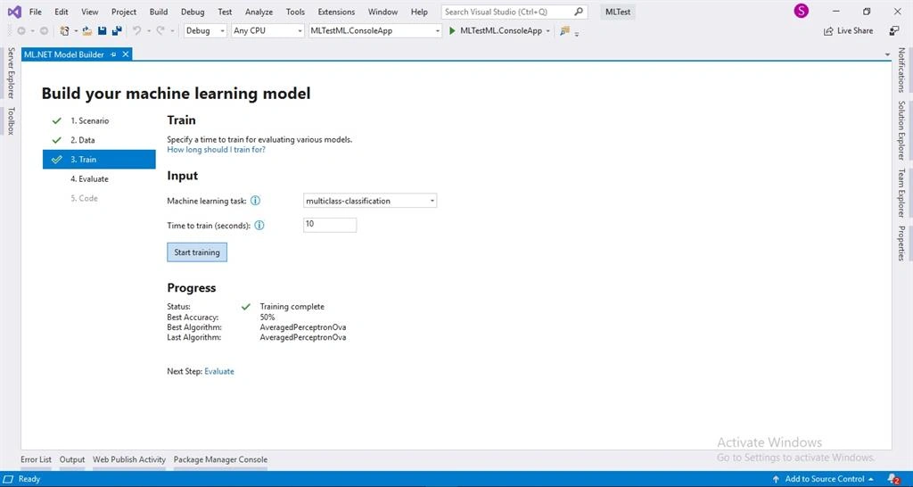
Task: Open the File menu
Action: click(35, 12)
